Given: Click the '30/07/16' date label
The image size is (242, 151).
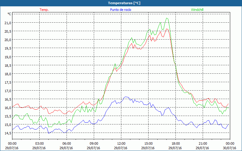Looking at the screenshot, I should [x=230, y=148].
